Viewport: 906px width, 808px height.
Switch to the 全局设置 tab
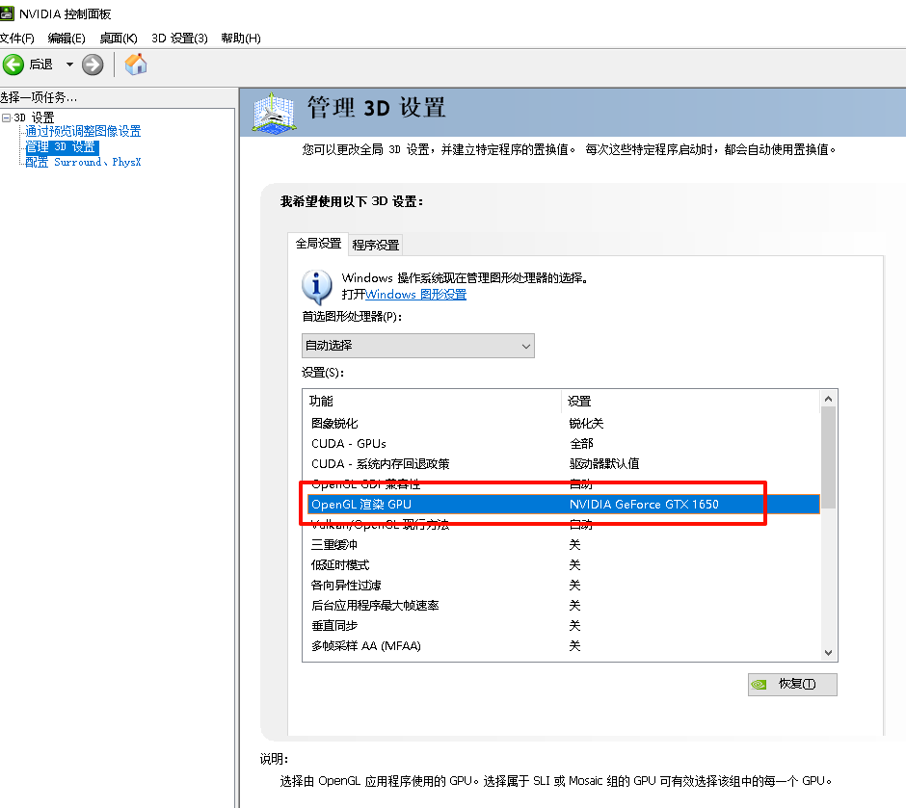click(318, 244)
